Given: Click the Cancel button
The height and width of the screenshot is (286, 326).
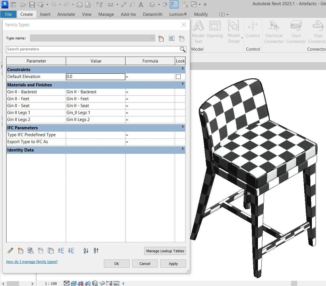Looking at the screenshot, I should (x=145, y=264).
